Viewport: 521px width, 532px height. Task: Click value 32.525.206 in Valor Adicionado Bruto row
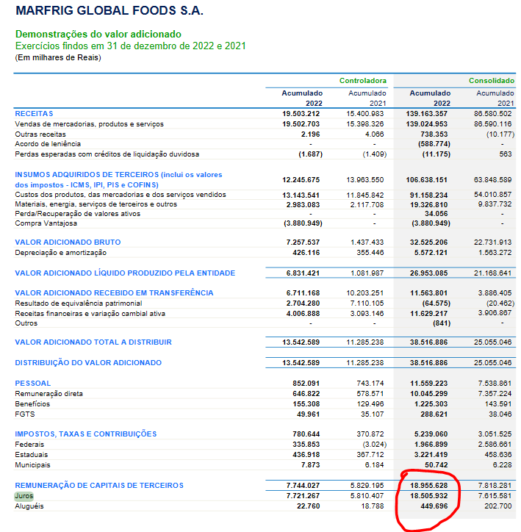pyautogui.click(x=428, y=242)
